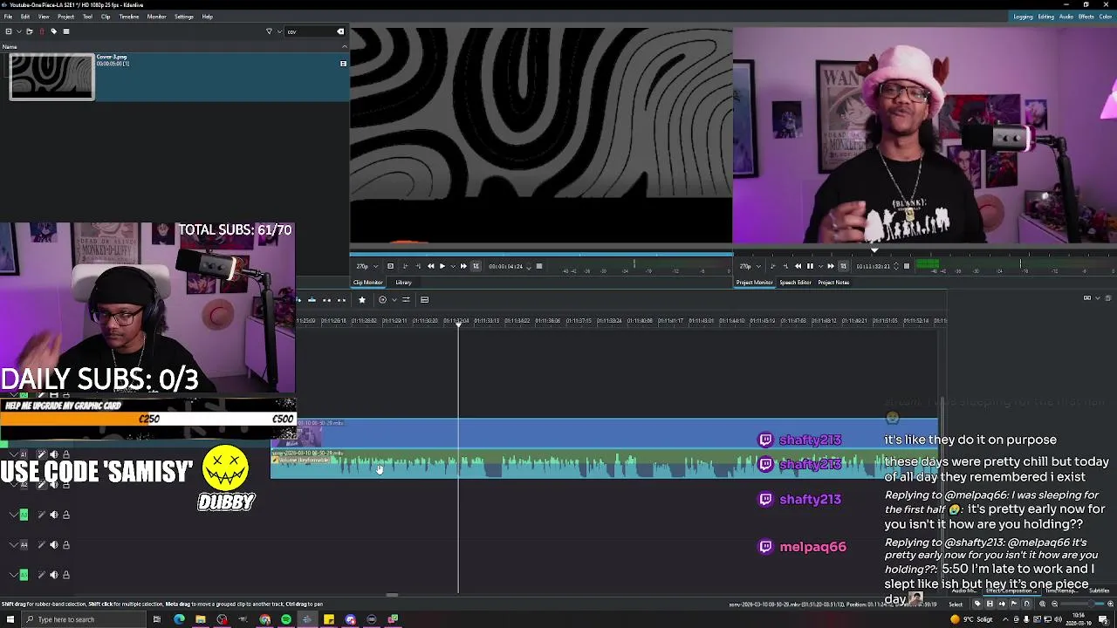The width and height of the screenshot is (1117, 628).
Task: Open the bin filter dropdown arrow
Action: (279, 31)
